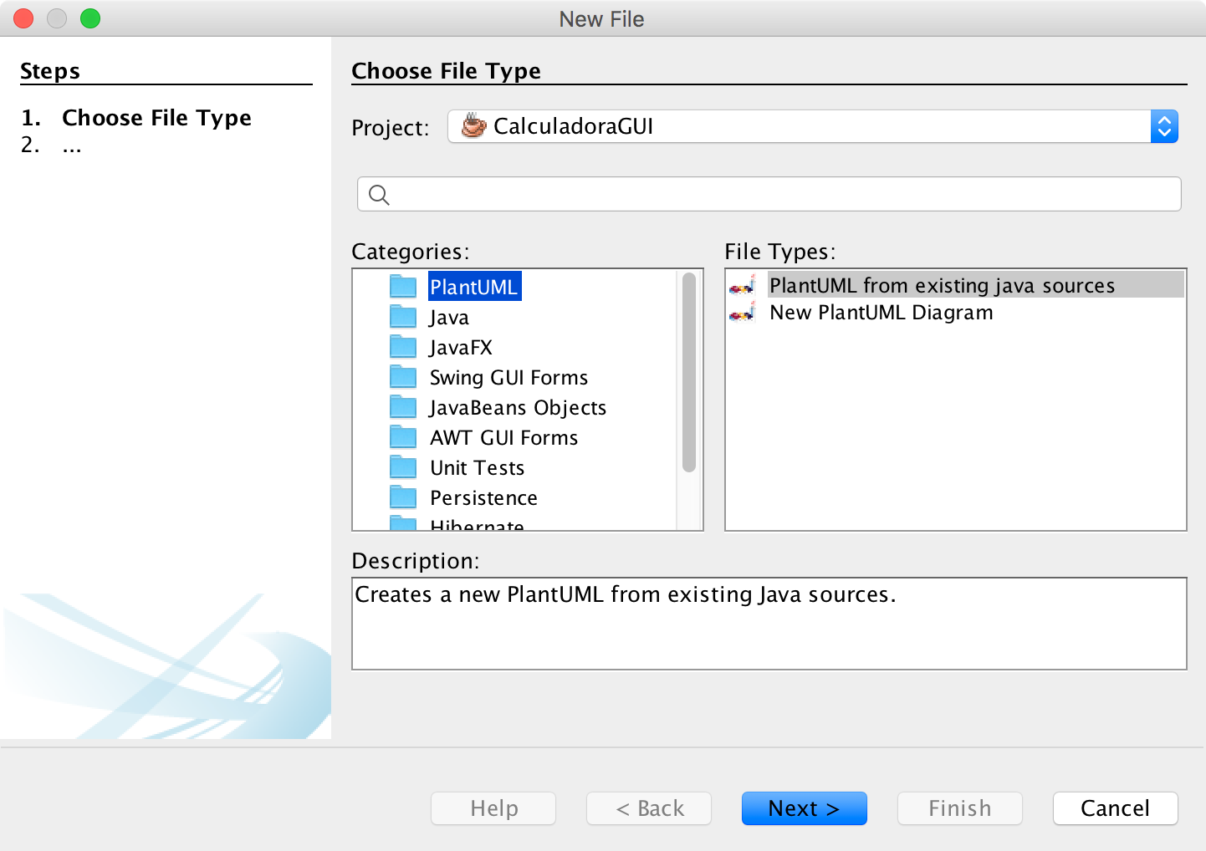Select the PlantUML category folder icon

[403, 286]
